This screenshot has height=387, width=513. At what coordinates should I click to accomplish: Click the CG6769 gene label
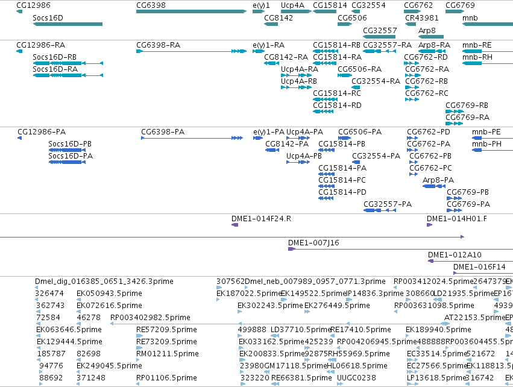pos(460,5)
